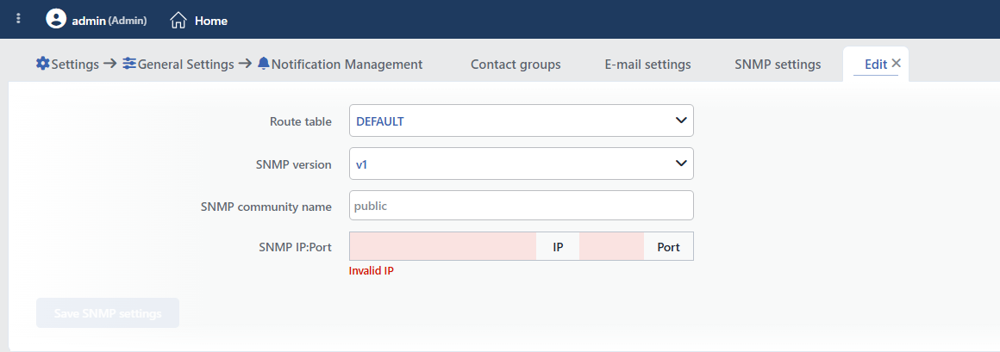The height and width of the screenshot is (352, 1000).
Task: Click the Invalid IP error message
Action: tap(372, 270)
